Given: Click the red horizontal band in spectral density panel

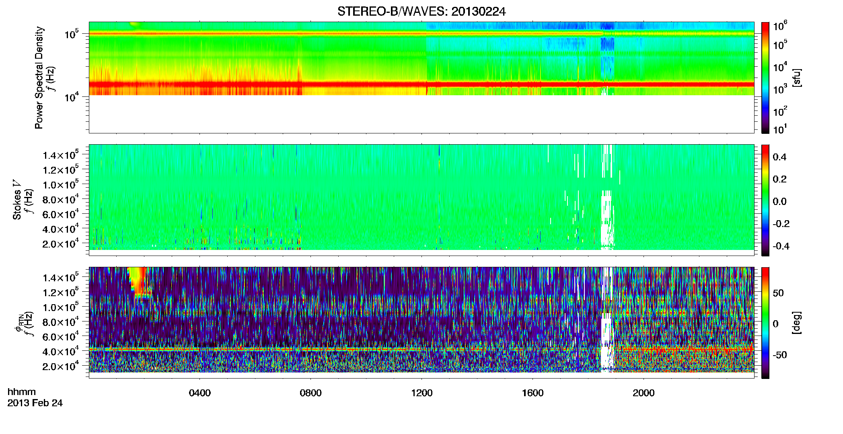Looking at the screenshot, I should [421, 84].
